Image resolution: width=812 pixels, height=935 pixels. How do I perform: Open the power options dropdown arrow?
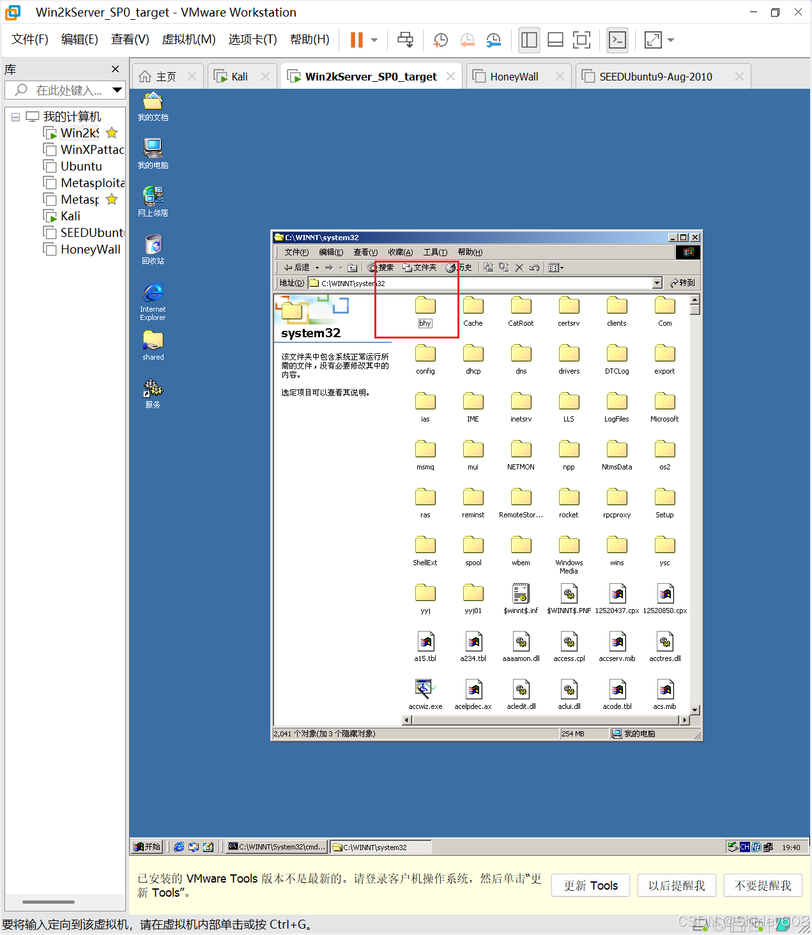[x=374, y=40]
